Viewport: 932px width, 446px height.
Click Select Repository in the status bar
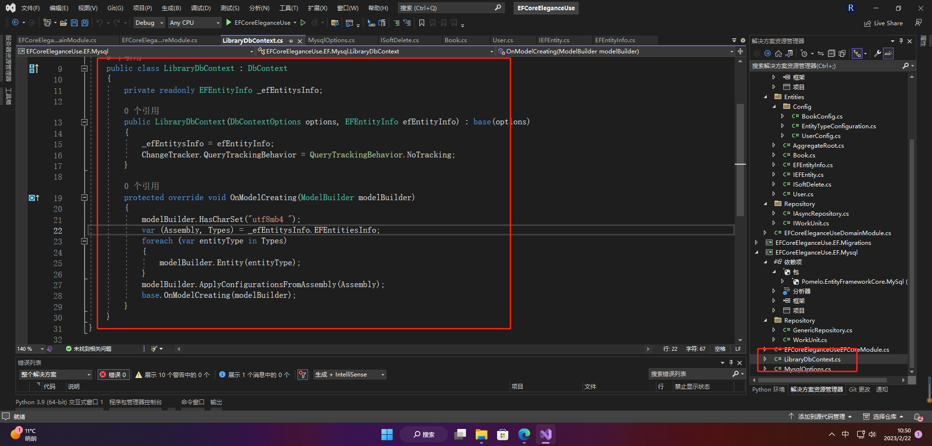pyautogui.click(x=883, y=416)
